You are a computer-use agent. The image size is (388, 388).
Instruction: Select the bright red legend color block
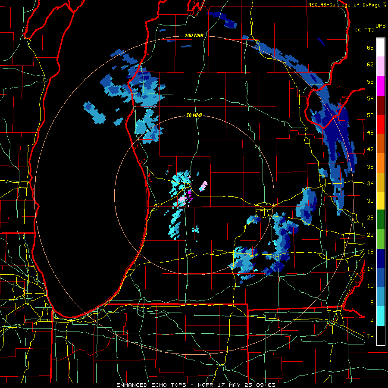point(381,124)
